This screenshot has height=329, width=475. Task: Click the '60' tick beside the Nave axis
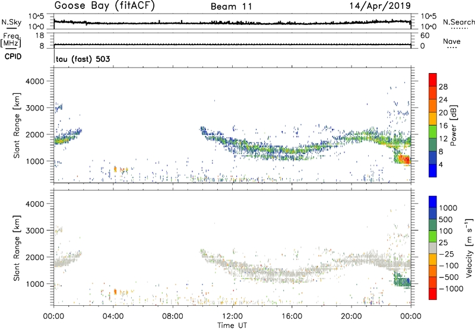coord(425,36)
